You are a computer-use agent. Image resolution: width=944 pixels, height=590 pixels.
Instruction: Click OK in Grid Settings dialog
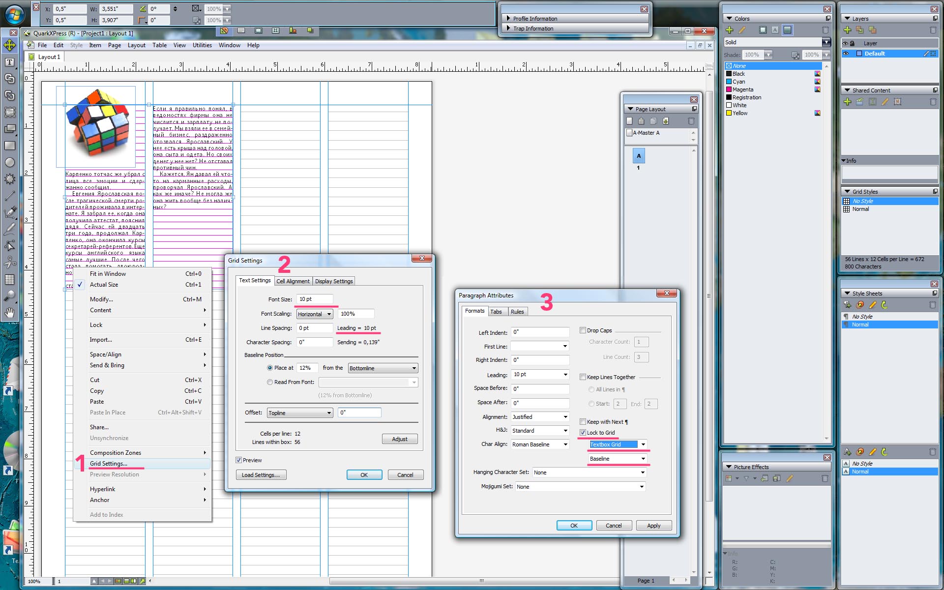point(364,475)
